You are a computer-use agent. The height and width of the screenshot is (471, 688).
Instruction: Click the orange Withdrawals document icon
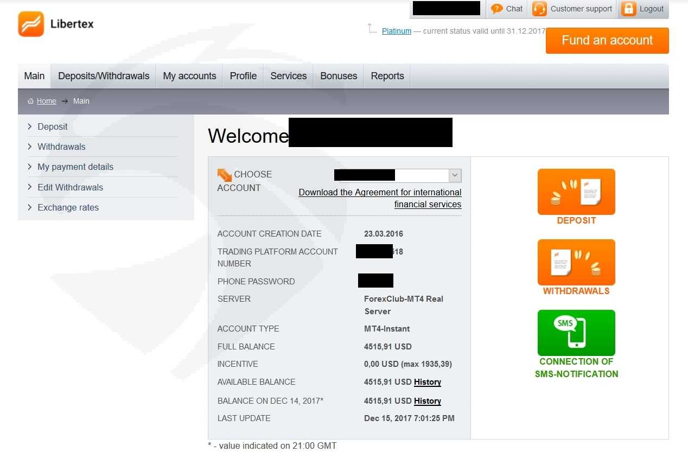[576, 262]
